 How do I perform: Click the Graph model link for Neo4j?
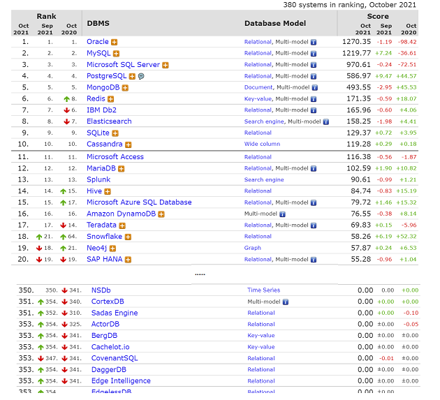click(x=253, y=248)
